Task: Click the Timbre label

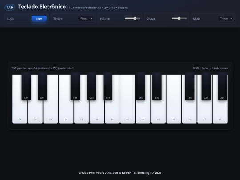Action: click(58, 19)
